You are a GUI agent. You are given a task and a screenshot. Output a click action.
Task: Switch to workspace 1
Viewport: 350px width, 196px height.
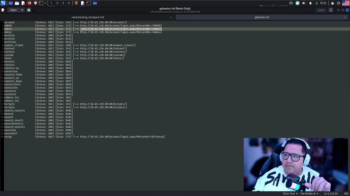51,3
